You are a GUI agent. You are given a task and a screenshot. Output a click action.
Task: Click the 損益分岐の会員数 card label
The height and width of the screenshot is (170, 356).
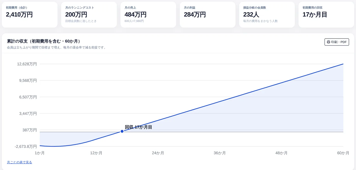click(255, 8)
